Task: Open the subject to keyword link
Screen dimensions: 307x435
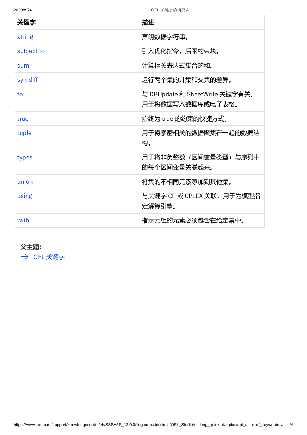Action: coord(31,51)
